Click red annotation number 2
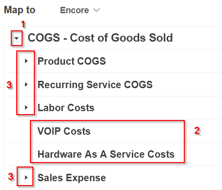Viewport: 222px width, 190px height. pos(197,131)
